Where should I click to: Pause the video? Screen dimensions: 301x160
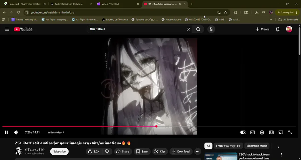click(6, 132)
